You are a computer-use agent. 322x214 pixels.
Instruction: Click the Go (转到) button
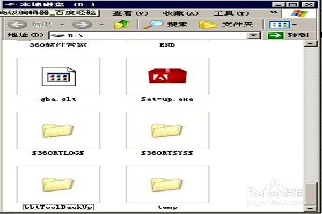[288, 35]
